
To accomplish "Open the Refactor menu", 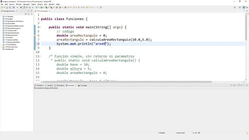I will coord(19,4).
